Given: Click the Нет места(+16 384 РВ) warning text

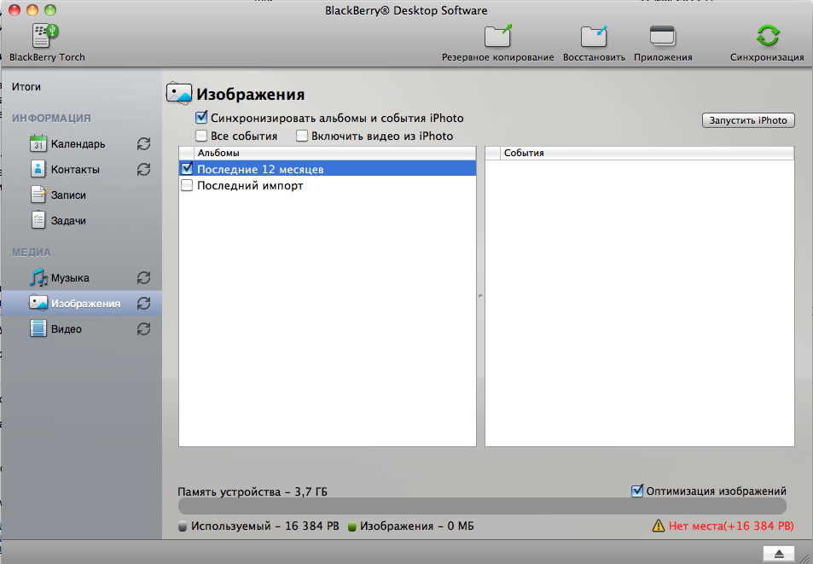Looking at the screenshot, I should pos(731,526).
